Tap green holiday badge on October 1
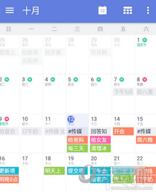The image size is (156, 192). [x=145, y=40]
